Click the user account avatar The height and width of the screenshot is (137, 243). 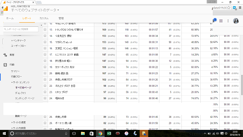tap(236, 21)
